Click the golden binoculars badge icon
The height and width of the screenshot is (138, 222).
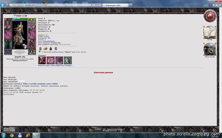coord(46,49)
